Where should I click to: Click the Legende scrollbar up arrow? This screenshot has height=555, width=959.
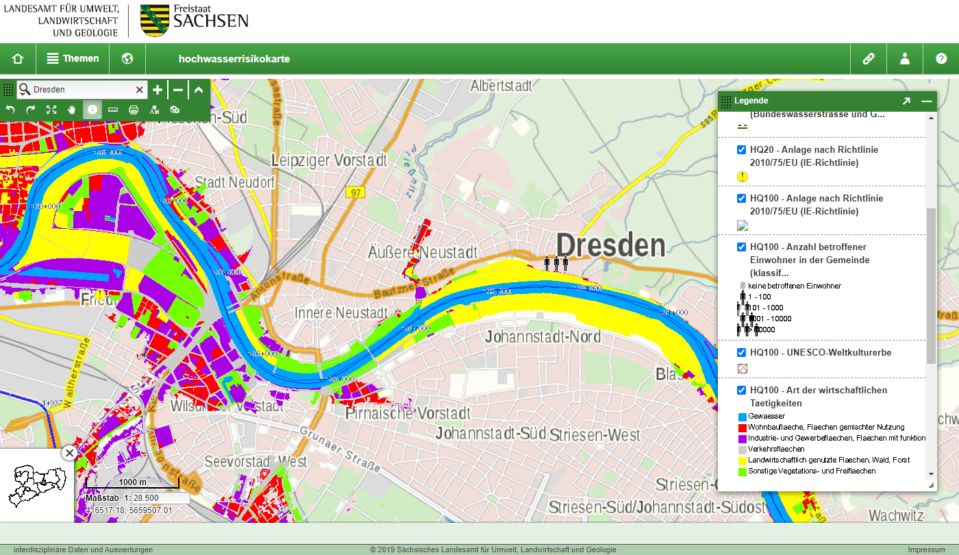(931, 118)
